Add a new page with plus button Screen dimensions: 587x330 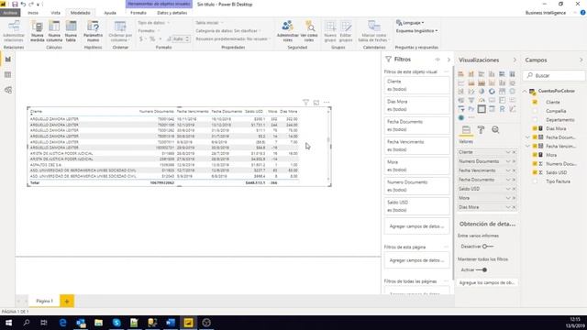(x=67, y=302)
